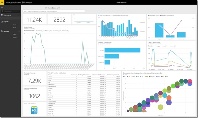
Task: Expand the Reports section label
Action: tap(6, 21)
